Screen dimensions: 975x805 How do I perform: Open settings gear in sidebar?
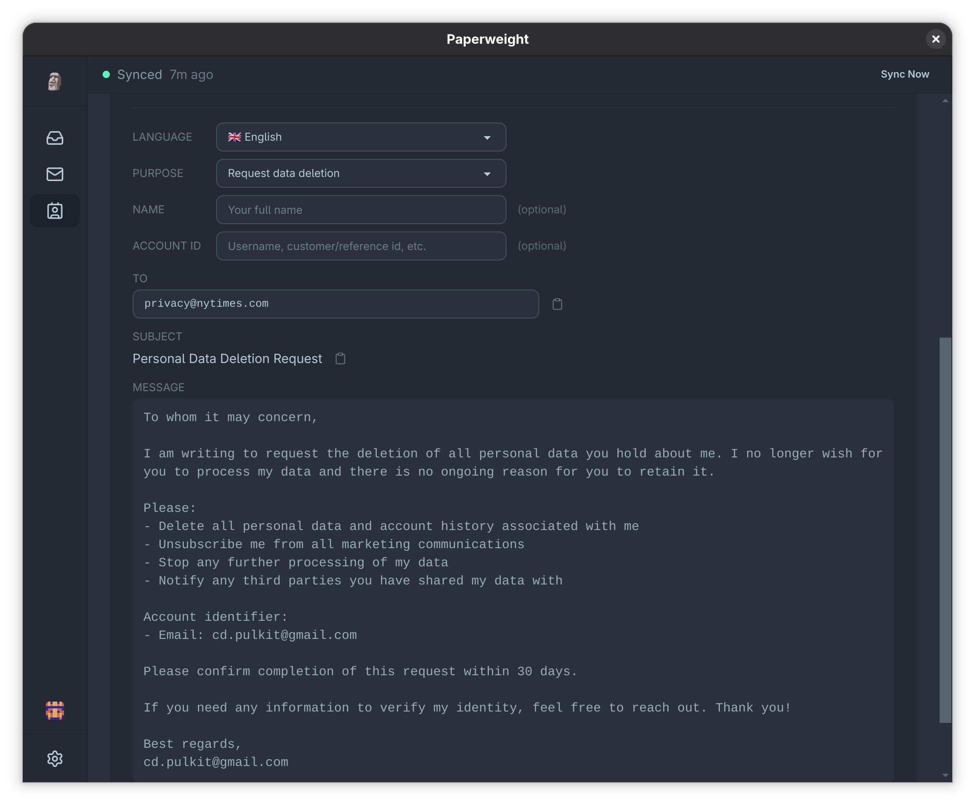(x=55, y=759)
